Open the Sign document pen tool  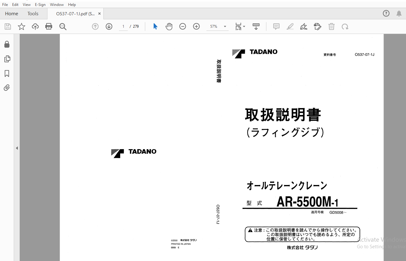point(304,26)
